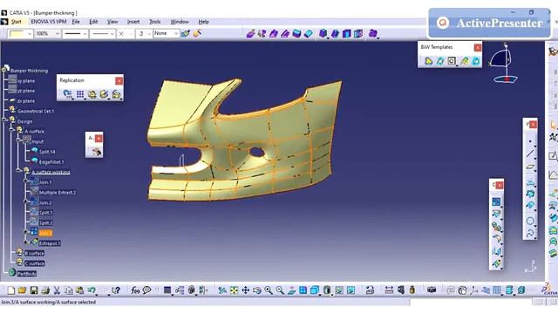The image size is (558, 314).
Task: Click the Hide/Show icon
Action: 339,290
